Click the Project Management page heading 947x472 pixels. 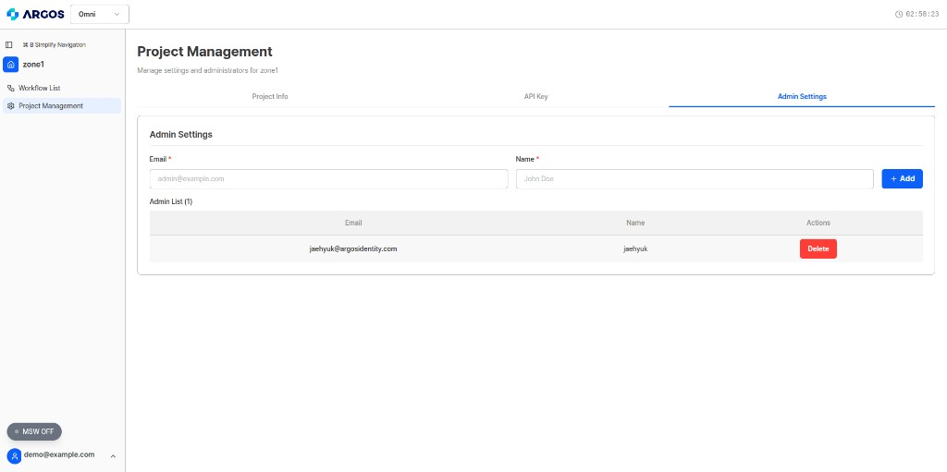(x=204, y=52)
